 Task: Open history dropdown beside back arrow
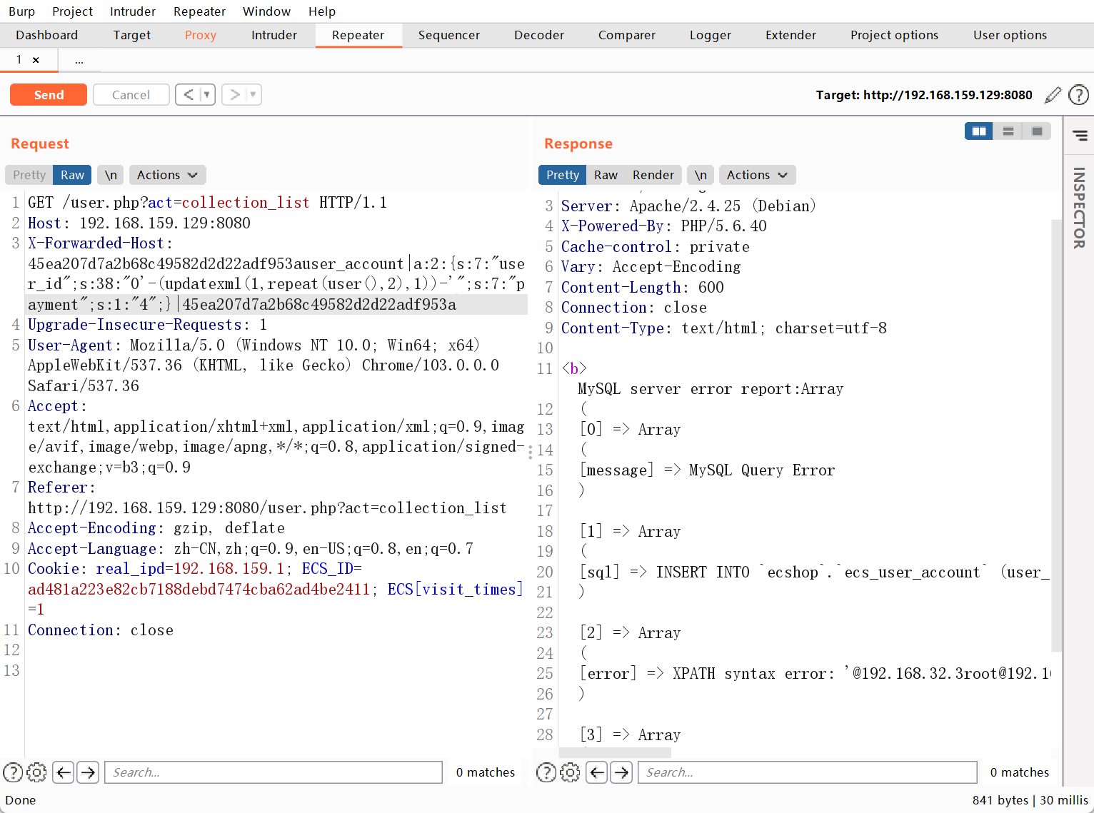coord(207,94)
